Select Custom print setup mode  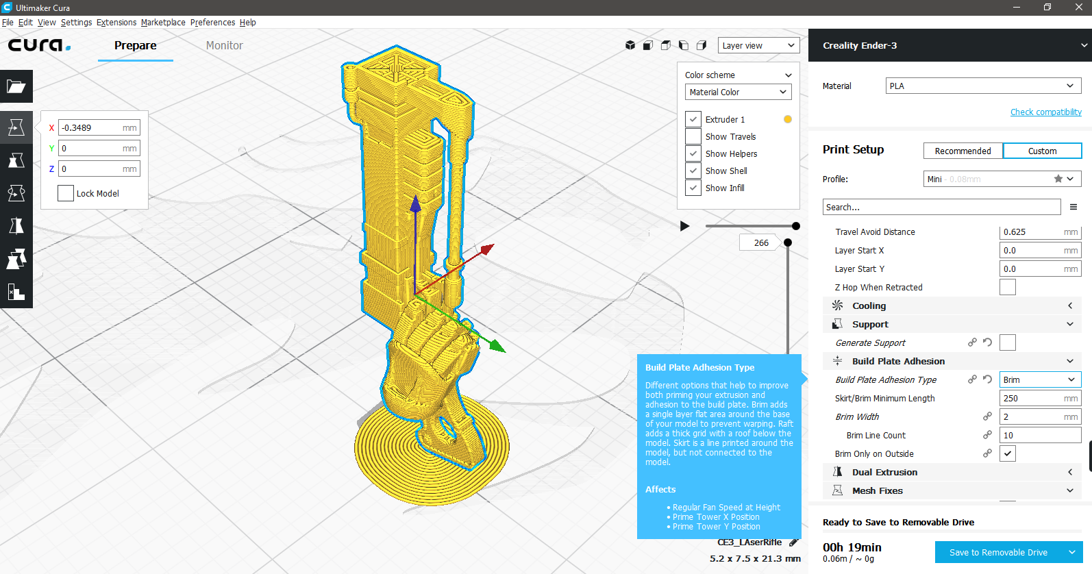(1042, 151)
